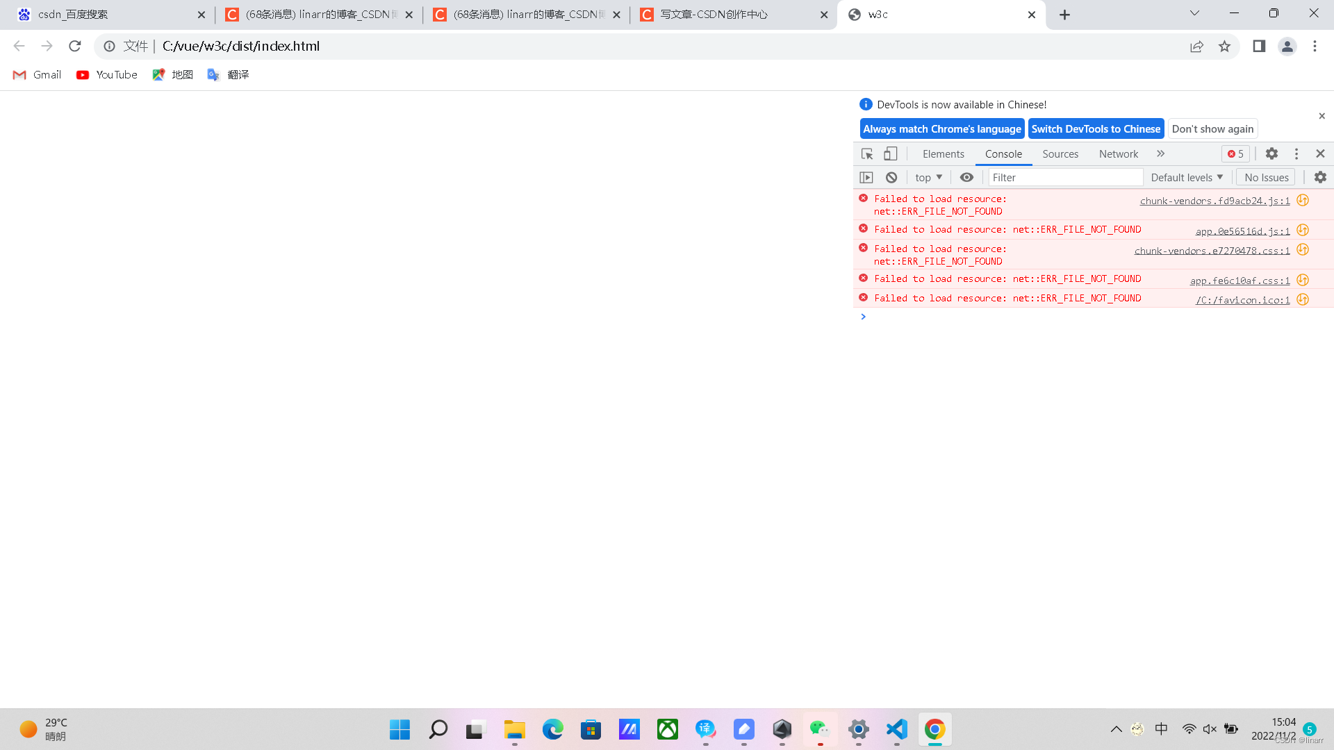
Task: Open the Customize DevTools three-dot menu
Action: pyautogui.click(x=1296, y=153)
